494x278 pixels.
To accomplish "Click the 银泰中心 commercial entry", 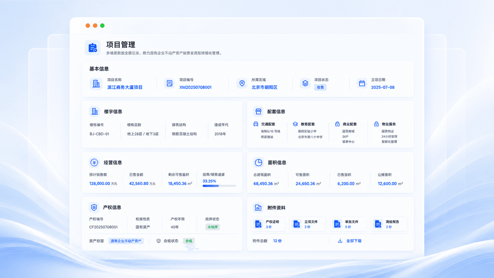I will pos(348,142).
